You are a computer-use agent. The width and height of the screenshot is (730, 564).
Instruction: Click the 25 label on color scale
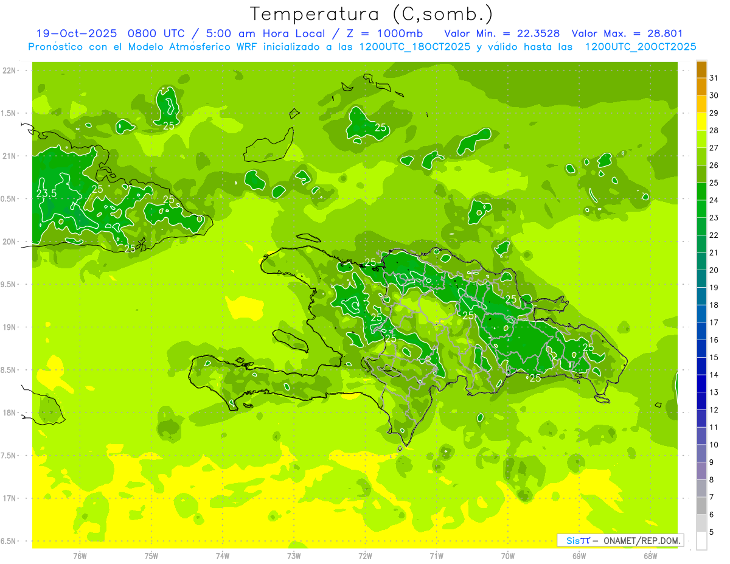pos(714,183)
